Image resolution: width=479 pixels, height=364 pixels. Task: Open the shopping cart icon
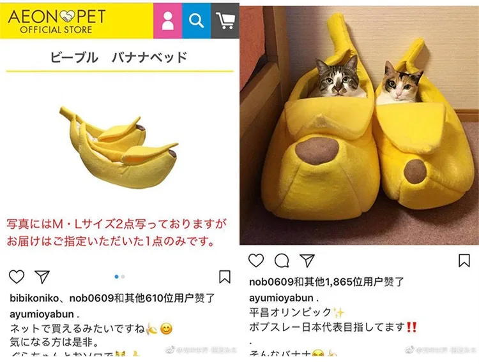[225, 21]
